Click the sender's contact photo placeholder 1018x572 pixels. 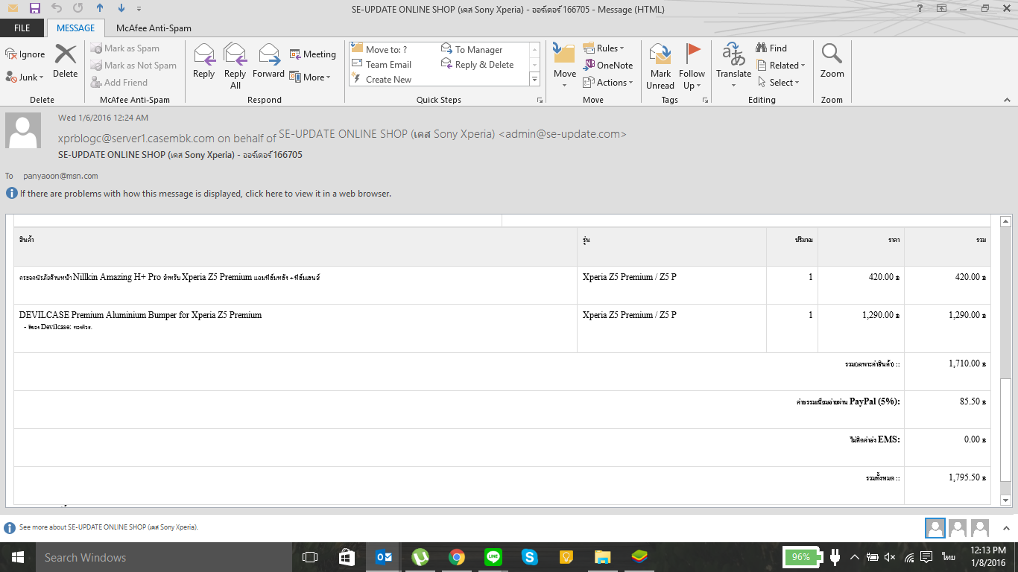click(x=23, y=130)
